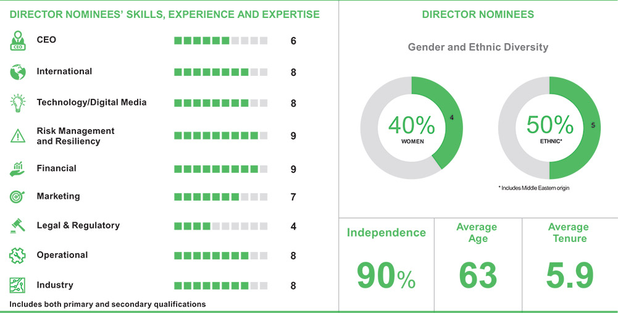Click the CEO person icon
618x313 pixels.
(x=17, y=41)
